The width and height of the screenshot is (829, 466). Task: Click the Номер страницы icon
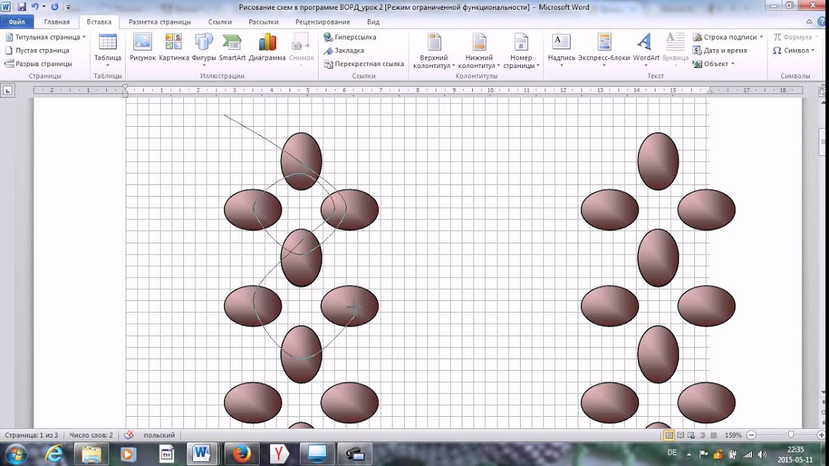coord(521,43)
